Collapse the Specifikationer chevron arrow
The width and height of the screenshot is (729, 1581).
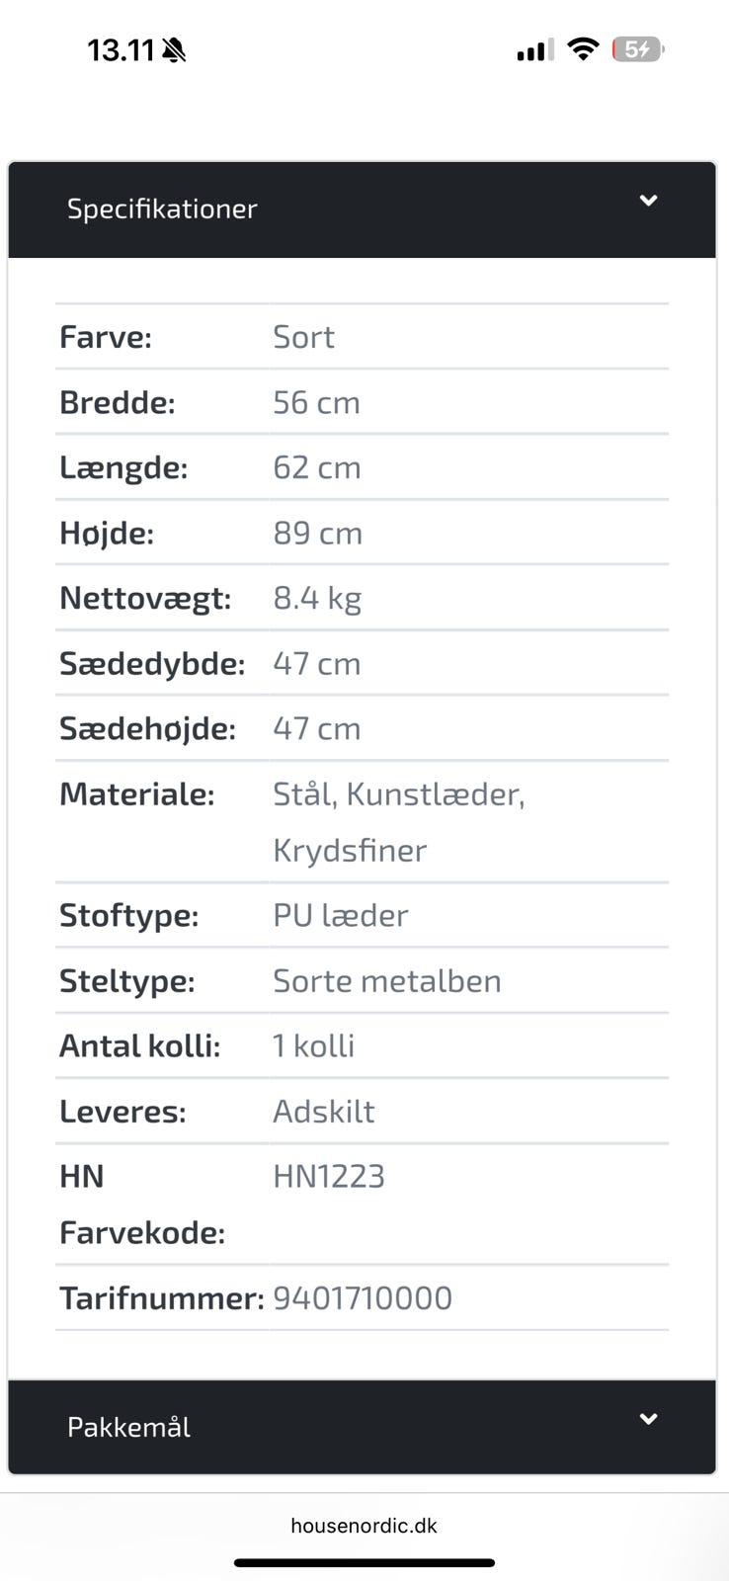(x=648, y=201)
